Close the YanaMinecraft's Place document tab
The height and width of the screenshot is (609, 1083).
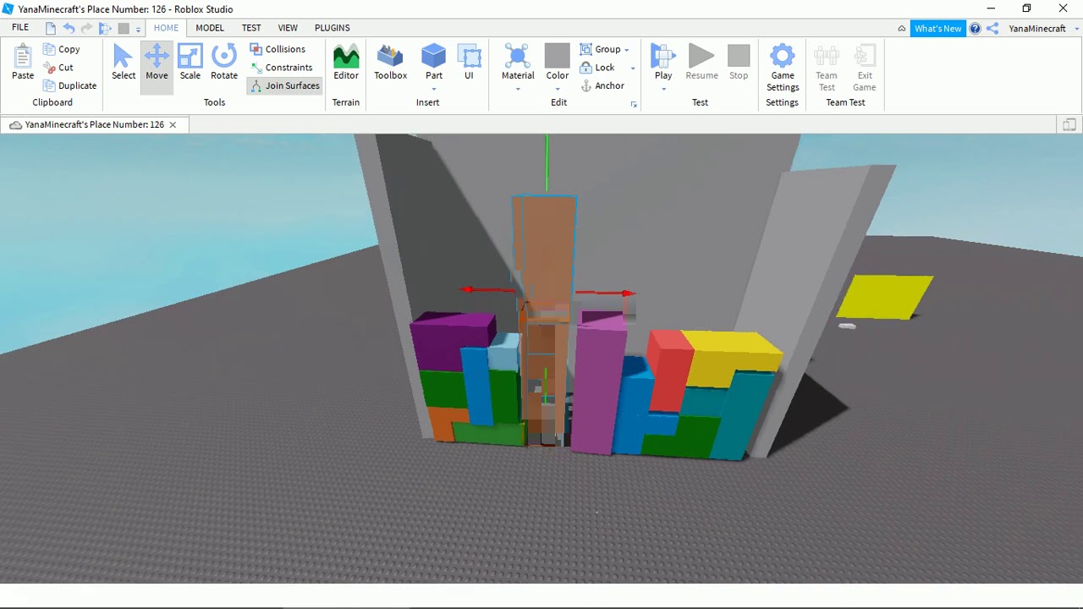(173, 124)
